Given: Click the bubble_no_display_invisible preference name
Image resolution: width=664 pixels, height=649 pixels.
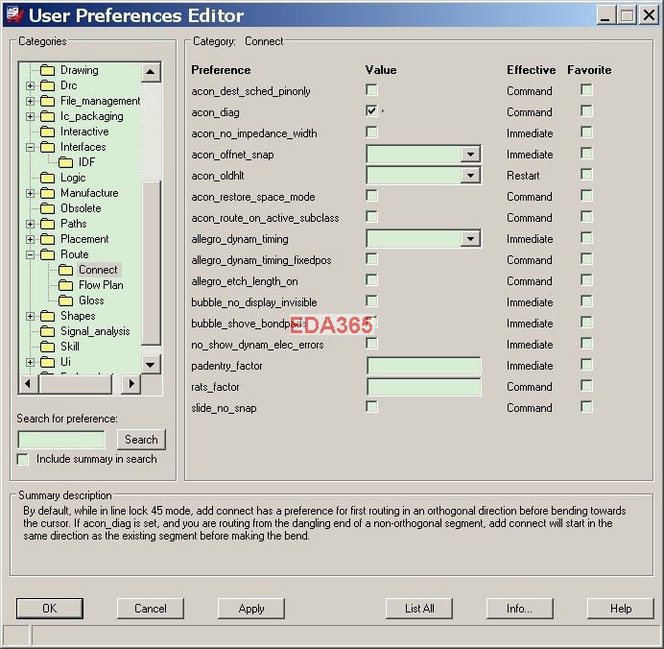Looking at the screenshot, I should [x=254, y=302].
